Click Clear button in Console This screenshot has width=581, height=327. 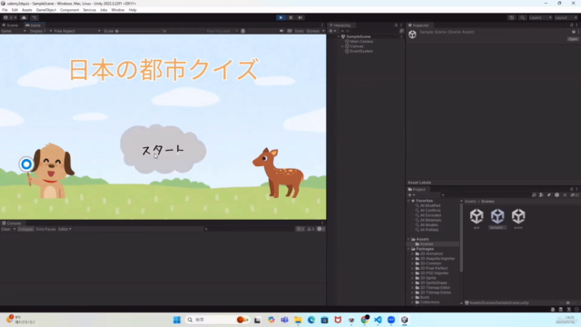(5, 229)
